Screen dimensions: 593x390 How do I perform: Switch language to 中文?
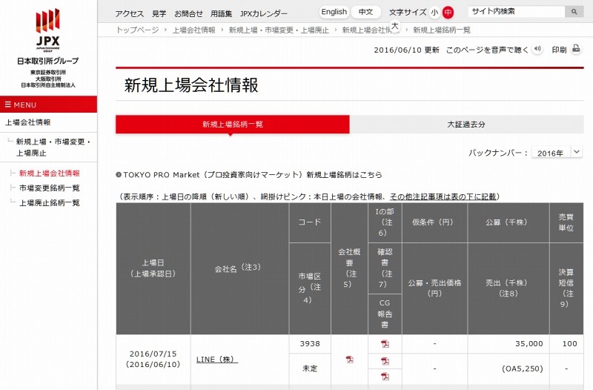(x=365, y=12)
